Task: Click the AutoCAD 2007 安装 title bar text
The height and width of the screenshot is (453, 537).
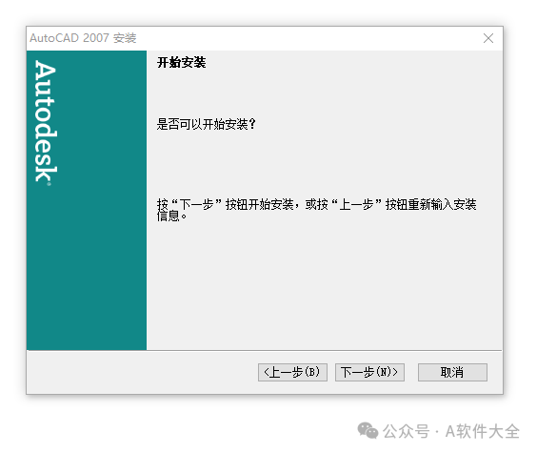Action: (x=83, y=38)
